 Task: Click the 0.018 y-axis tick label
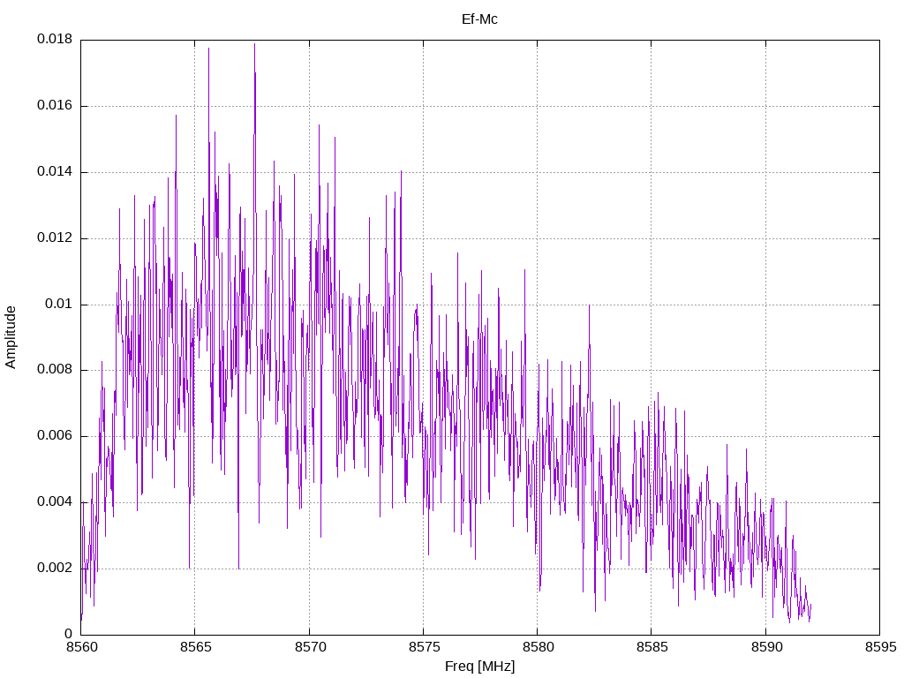point(55,39)
